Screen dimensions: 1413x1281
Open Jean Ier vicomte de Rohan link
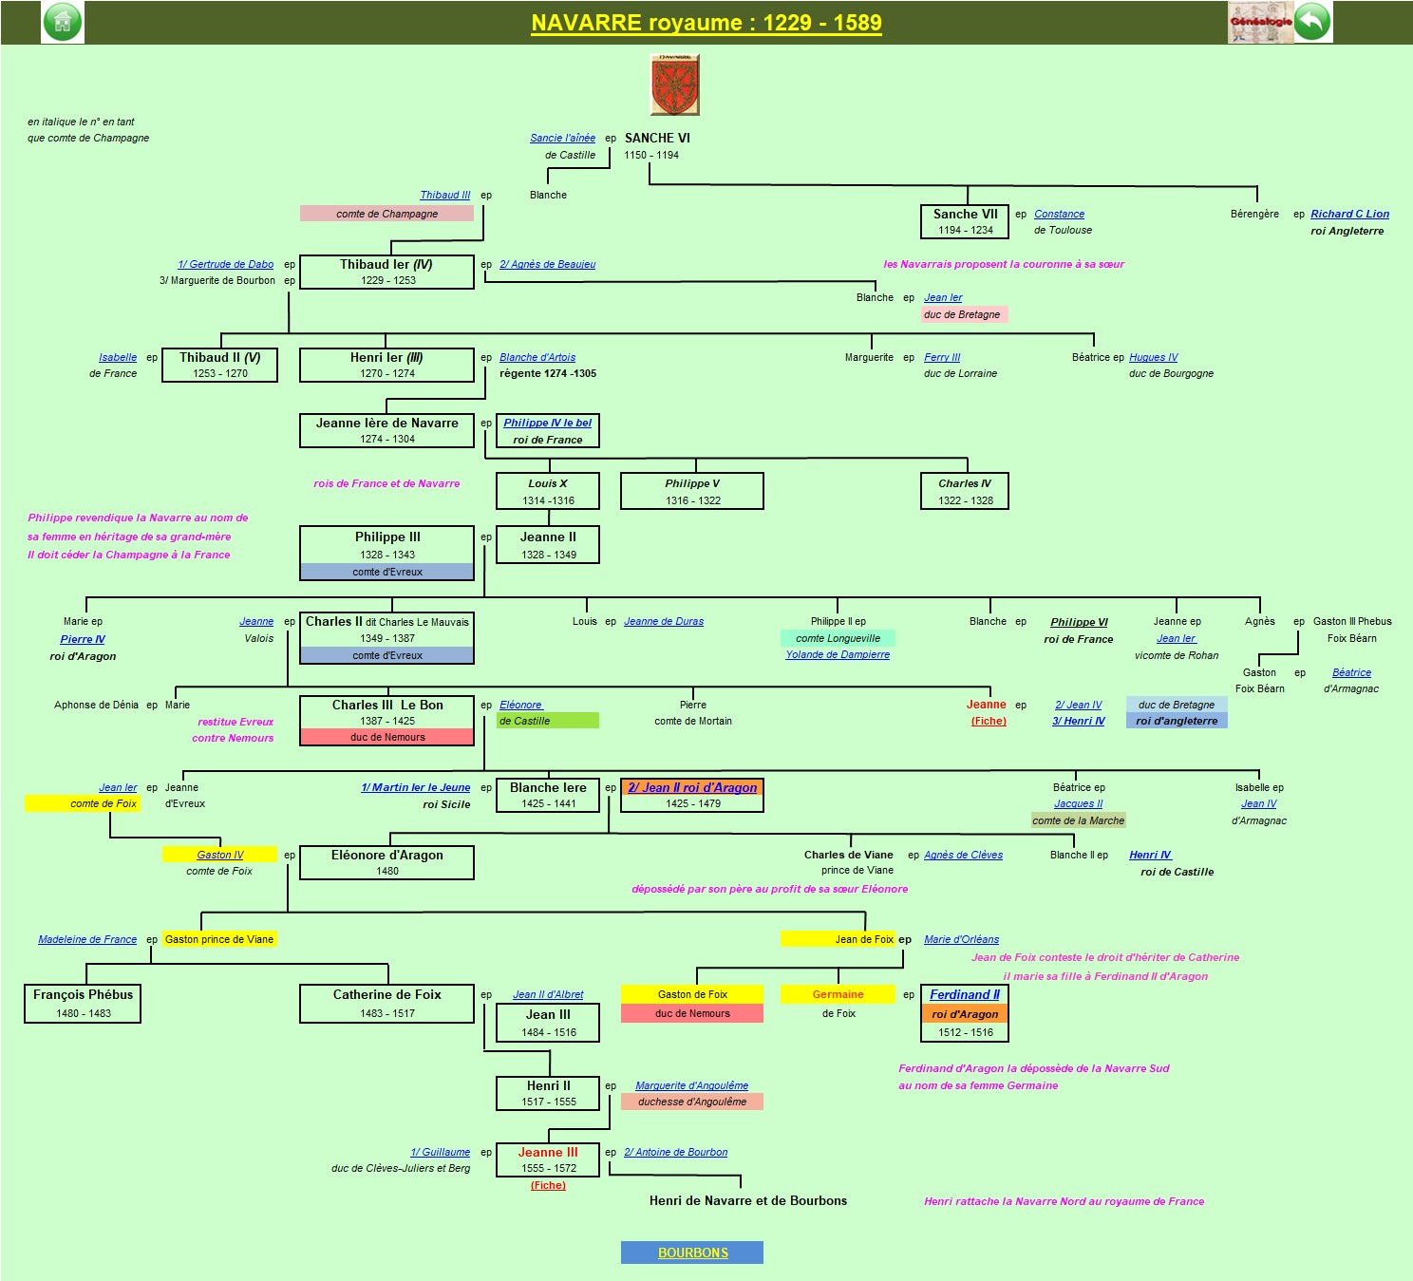coord(1177,638)
